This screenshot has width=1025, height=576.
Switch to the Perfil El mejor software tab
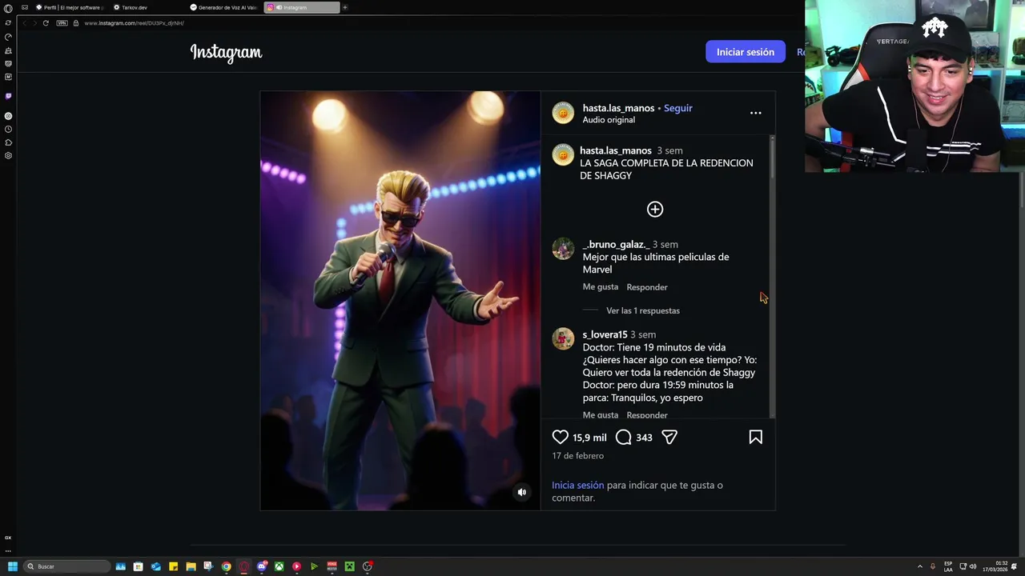71,7
